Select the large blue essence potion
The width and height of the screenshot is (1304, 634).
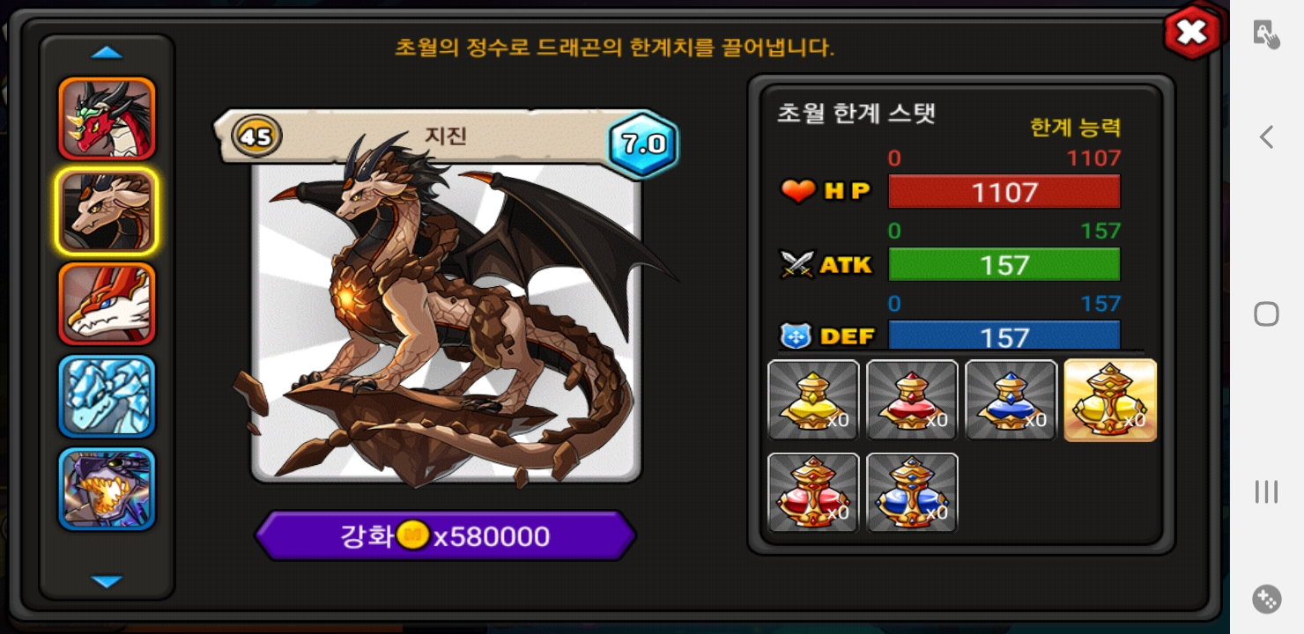tap(912, 492)
